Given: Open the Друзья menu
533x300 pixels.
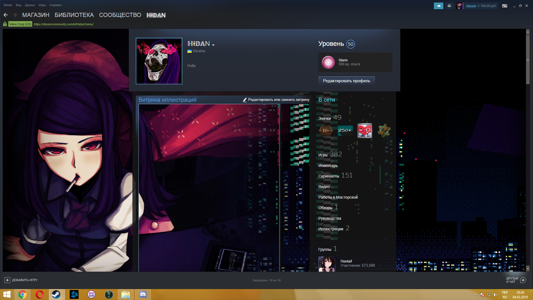Looking at the screenshot, I should click(x=30, y=5).
